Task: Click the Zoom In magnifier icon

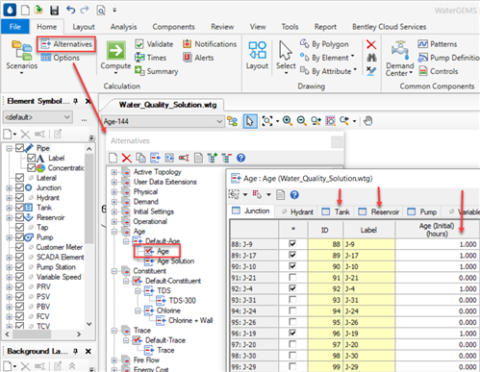Action: coord(288,121)
